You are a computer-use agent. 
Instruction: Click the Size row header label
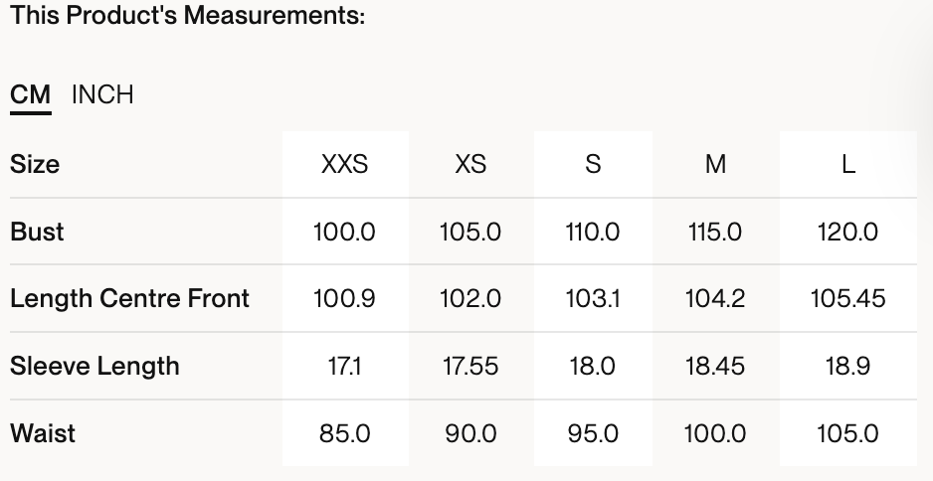35,165
